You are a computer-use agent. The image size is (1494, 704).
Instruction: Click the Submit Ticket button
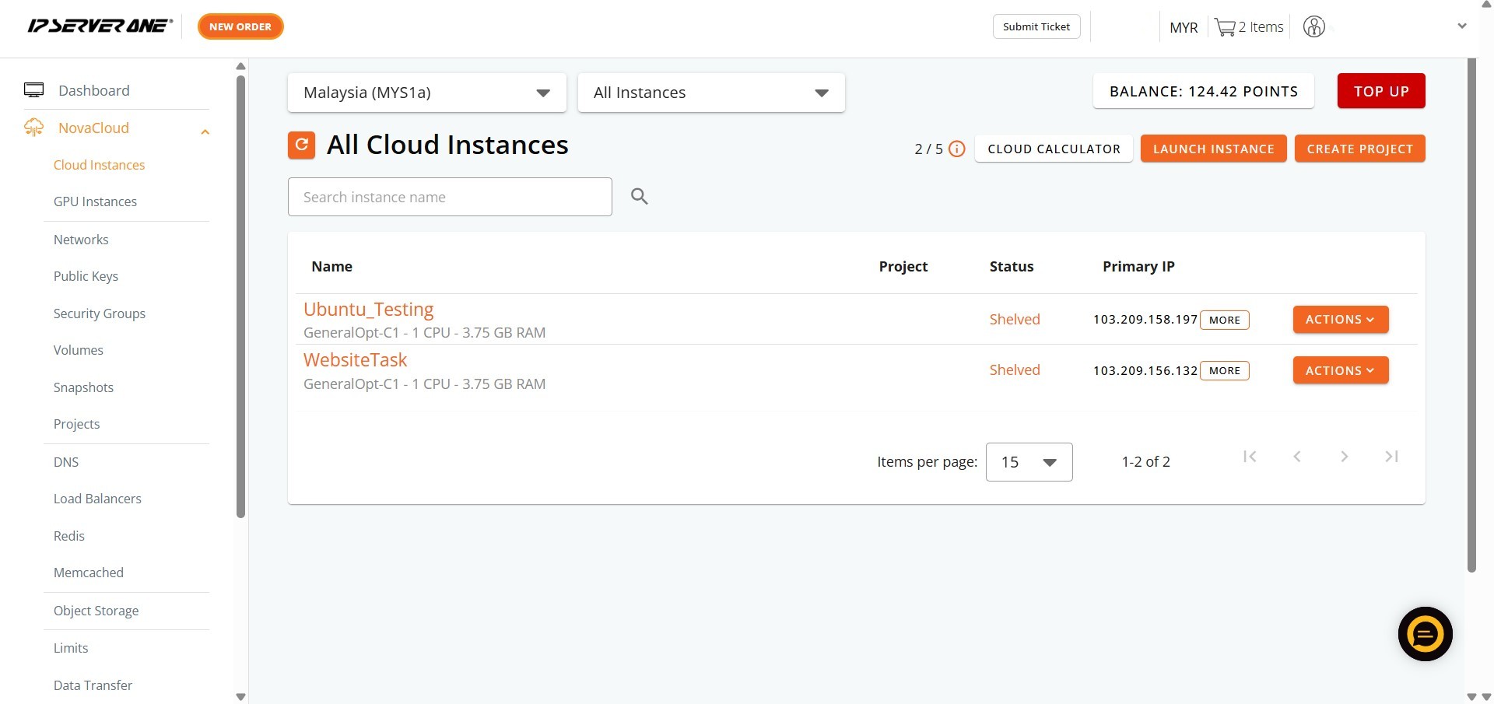tap(1036, 26)
